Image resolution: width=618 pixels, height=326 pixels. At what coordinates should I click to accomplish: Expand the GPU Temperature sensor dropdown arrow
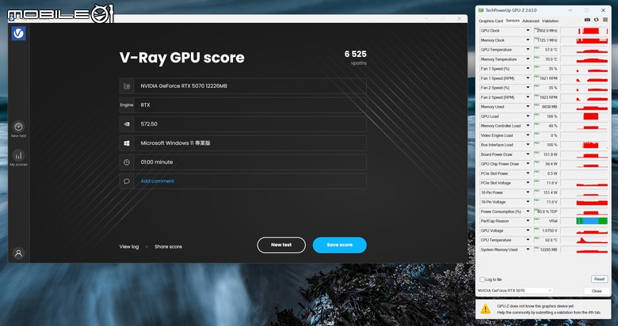pyautogui.click(x=528, y=50)
